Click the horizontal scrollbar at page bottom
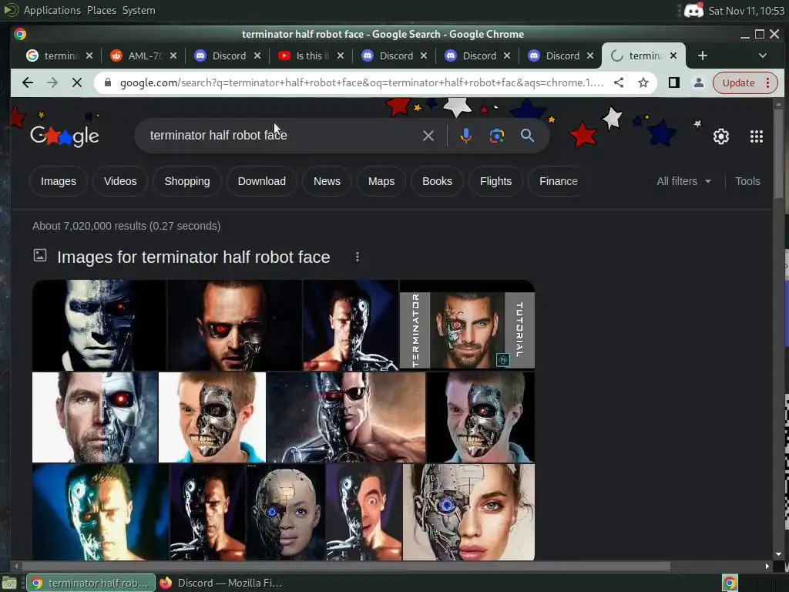This screenshot has width=789, height=592. pyautogui.click(x=344, y=567)
